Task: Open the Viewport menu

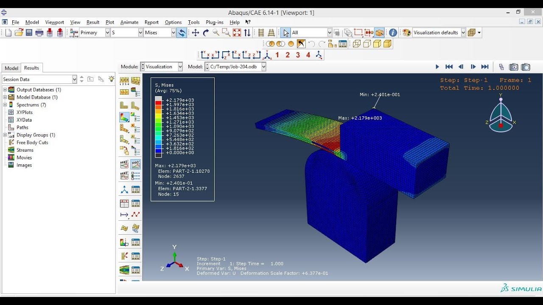Action: coord(54,22)
